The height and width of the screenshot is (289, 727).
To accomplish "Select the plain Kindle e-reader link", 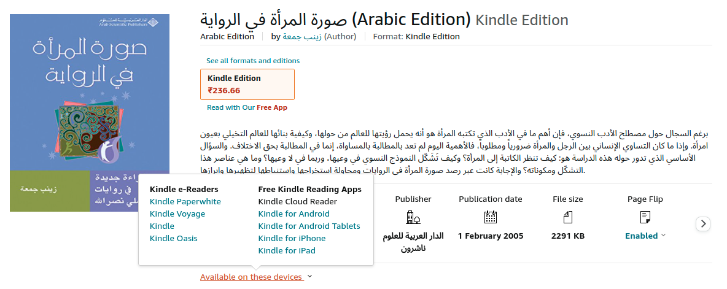I will [162, 226].
